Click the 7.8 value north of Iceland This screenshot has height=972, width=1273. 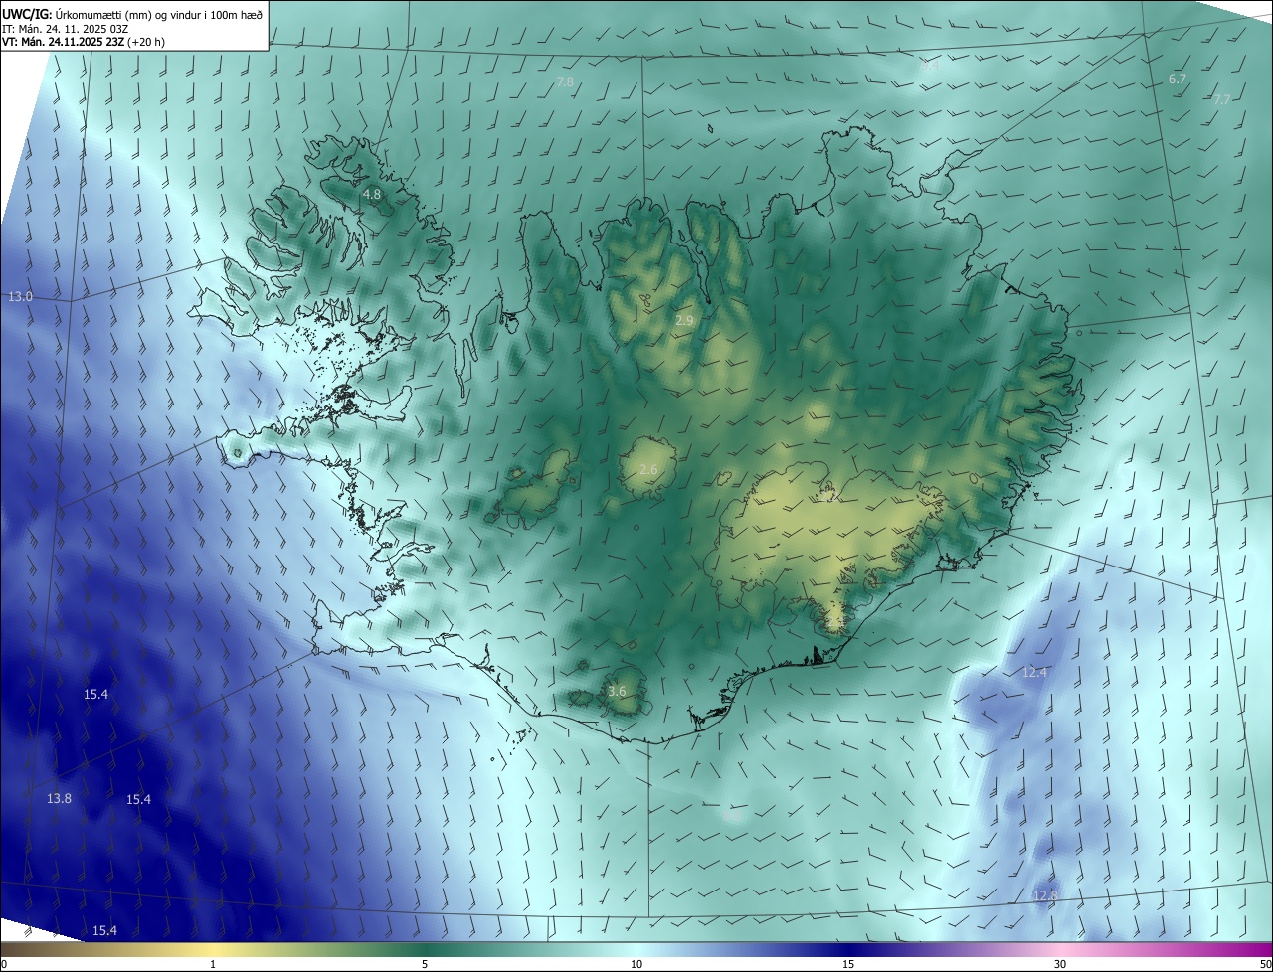pyautogui.click(x=565, y=81)
